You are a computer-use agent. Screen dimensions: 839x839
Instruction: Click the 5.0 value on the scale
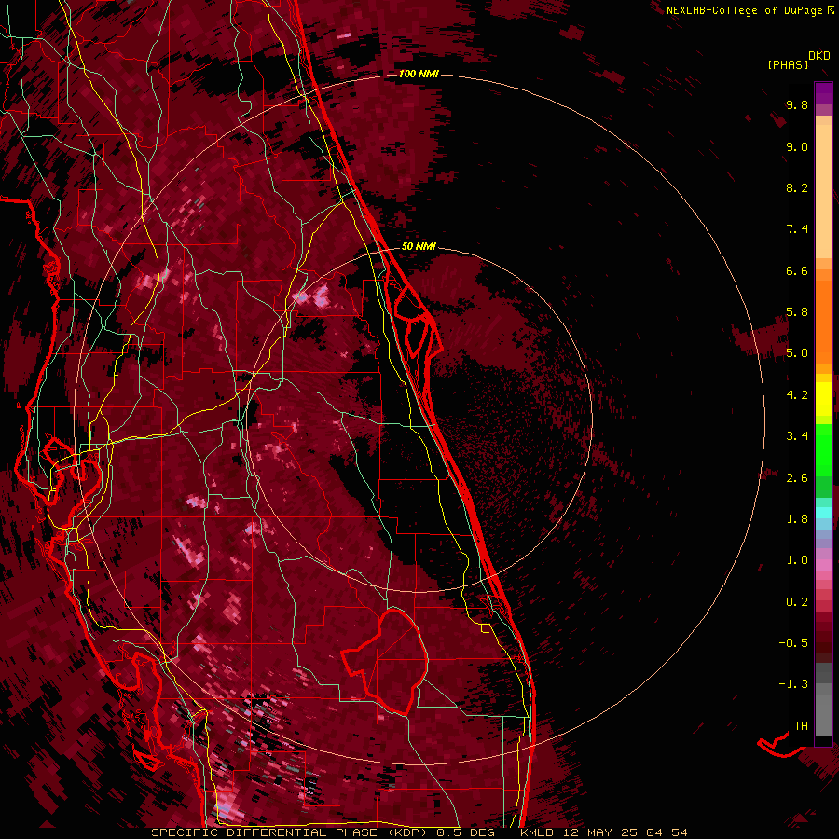click(x=797, y=353)
